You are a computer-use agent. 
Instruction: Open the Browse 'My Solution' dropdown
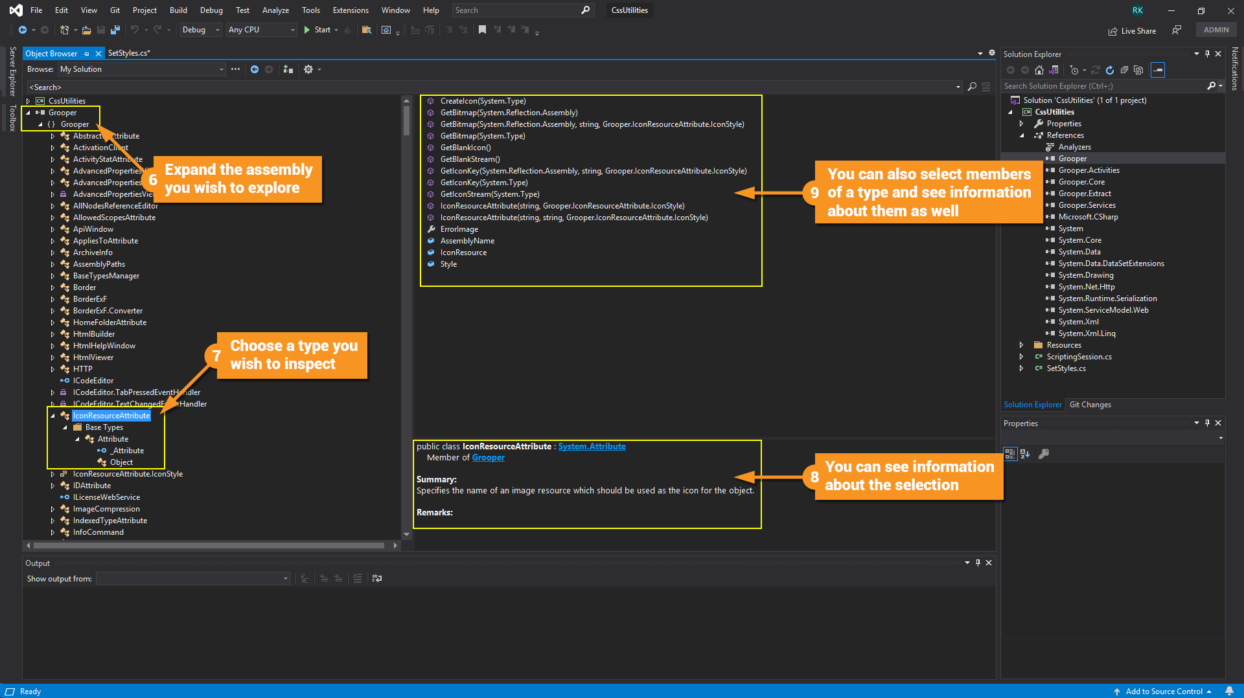(142, 69)
